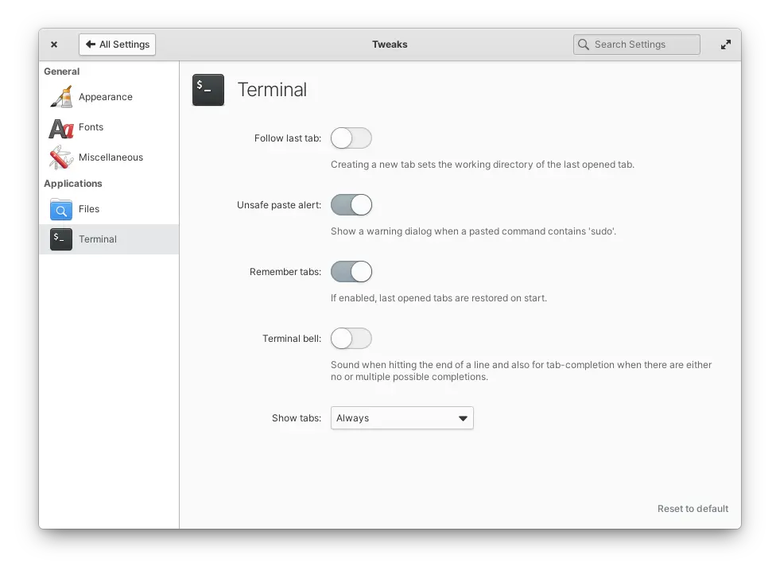The width and height of the screenshot is (780, 578).
Task: Click the Terminal icon in sidebar
Action: tap(60, 239)
